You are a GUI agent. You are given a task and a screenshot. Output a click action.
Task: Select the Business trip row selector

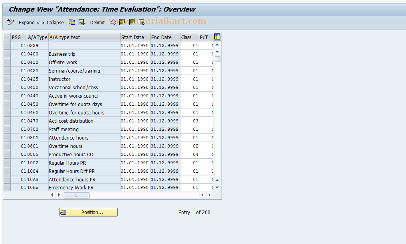click(7, 54)
